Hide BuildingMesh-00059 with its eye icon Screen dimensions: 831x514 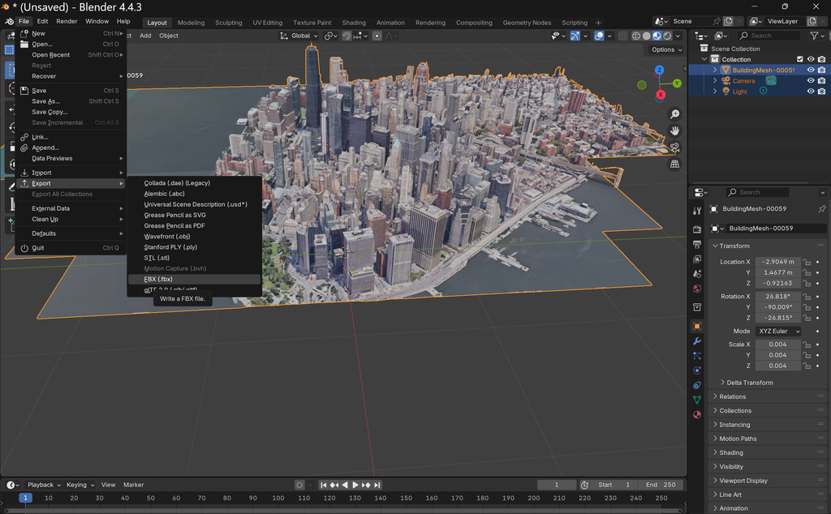pos(811,70)
